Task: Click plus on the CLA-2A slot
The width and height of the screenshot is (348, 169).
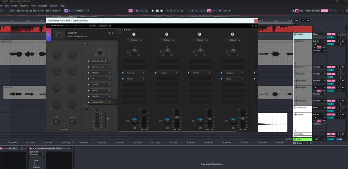Action: (109, 96)
